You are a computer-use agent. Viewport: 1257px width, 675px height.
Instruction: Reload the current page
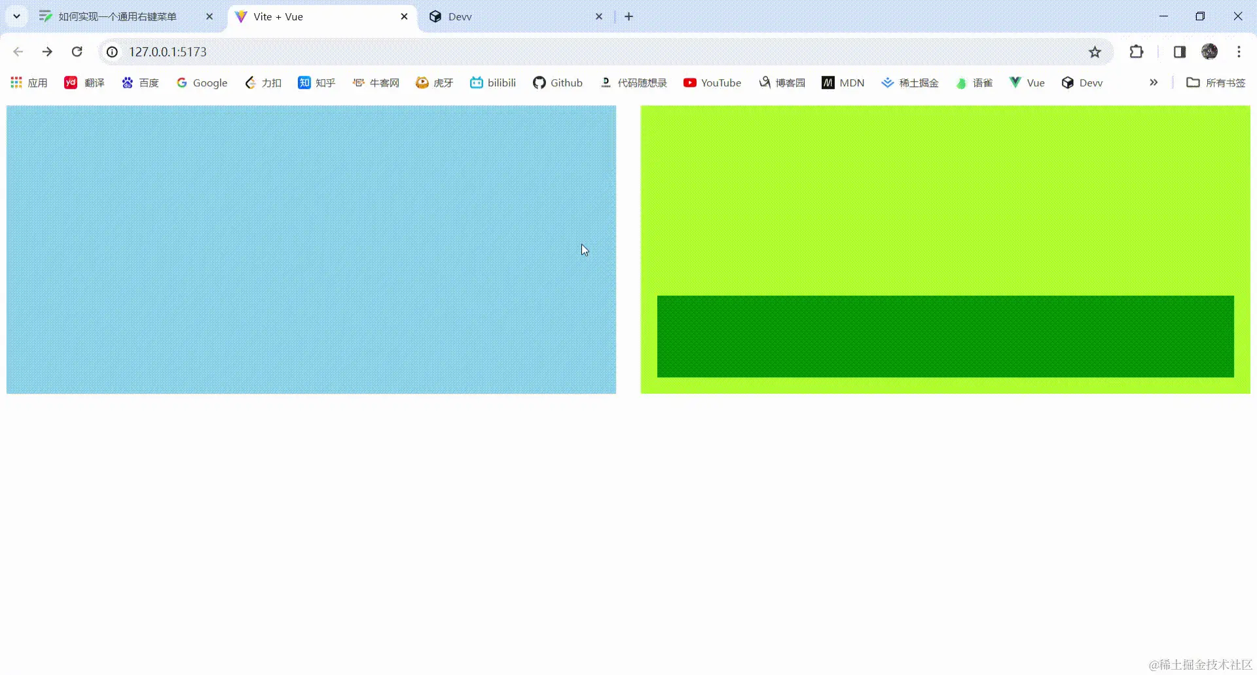point(77,52)
